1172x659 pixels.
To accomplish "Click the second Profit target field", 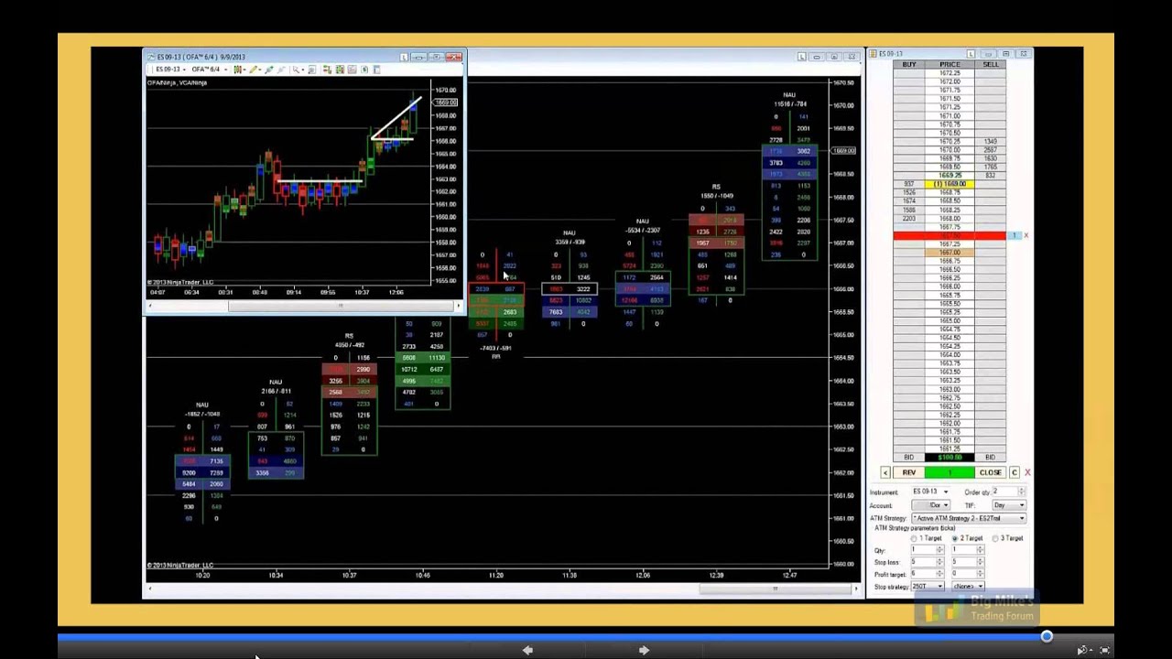I will coord(965,574).
